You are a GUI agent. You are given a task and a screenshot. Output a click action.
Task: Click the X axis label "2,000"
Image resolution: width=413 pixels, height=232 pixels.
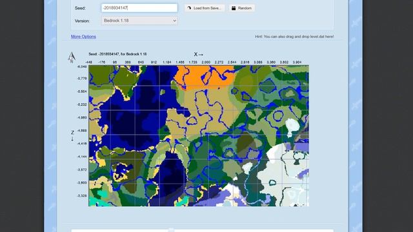coord(206,63)
